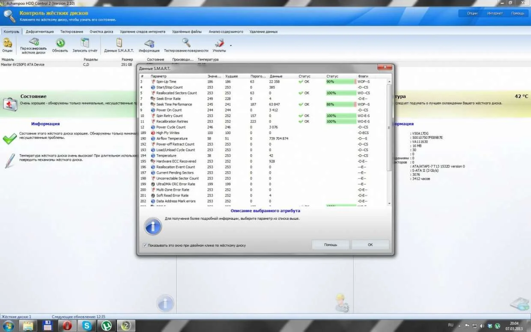Viewport: 531px width, 332px height.
Task: Select the Airflow Temperature attribute row
Action: 172,139
